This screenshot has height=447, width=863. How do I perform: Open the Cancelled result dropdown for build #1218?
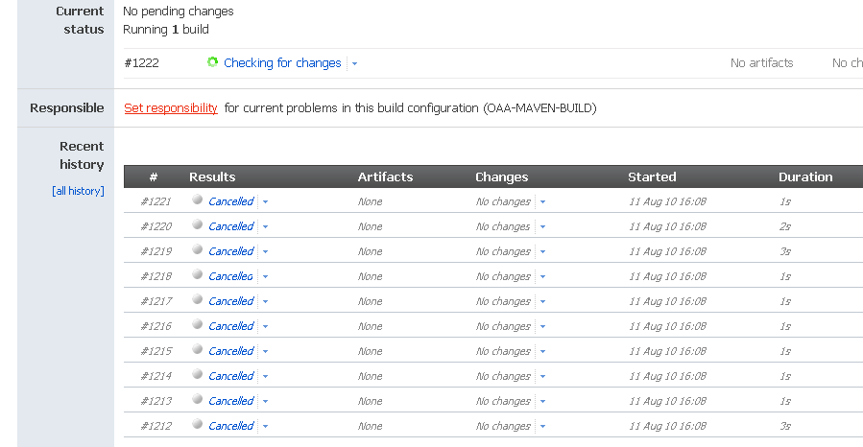(265, 276)
